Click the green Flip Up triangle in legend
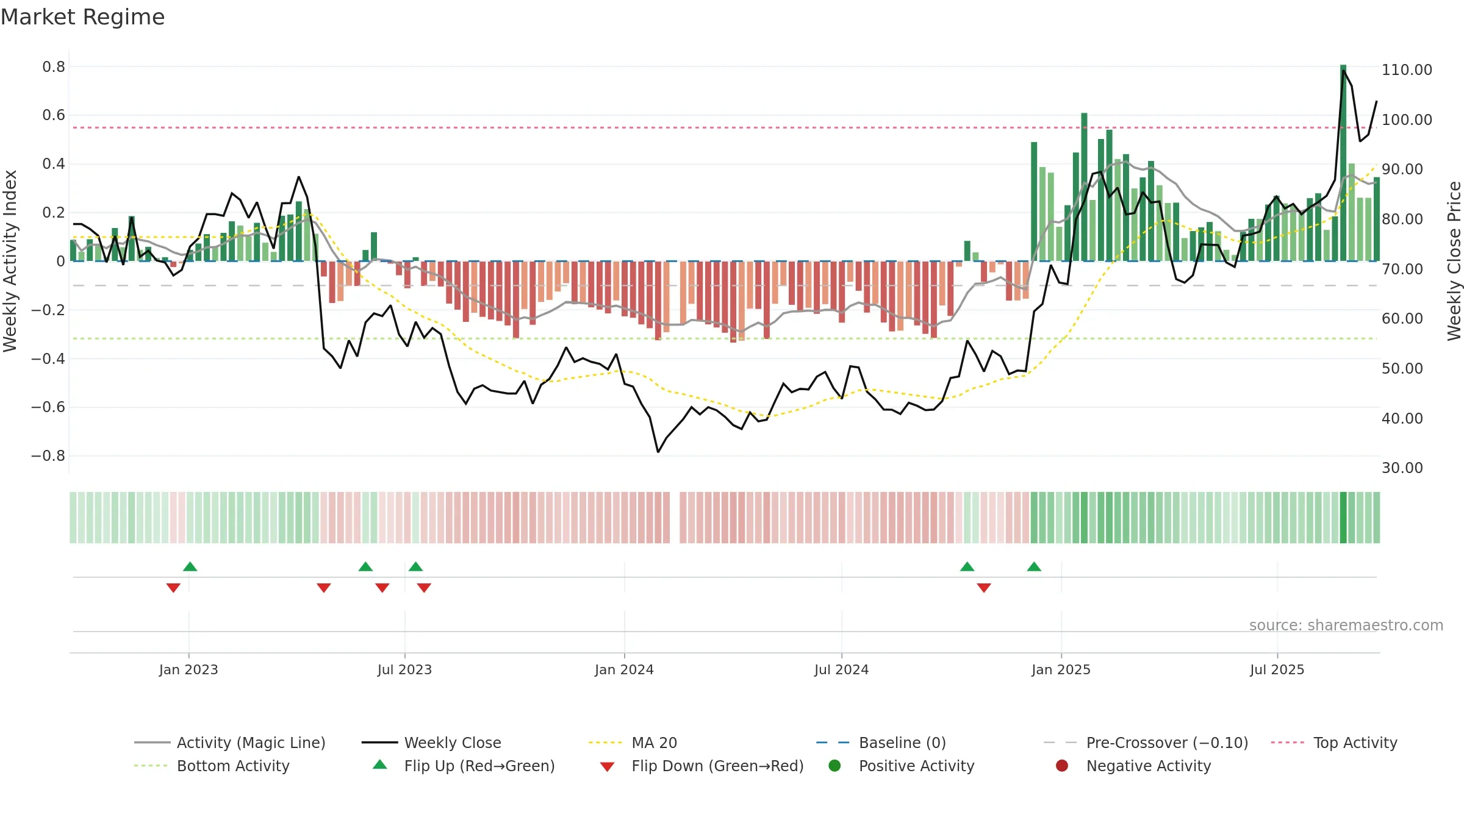 click(379, 764)
